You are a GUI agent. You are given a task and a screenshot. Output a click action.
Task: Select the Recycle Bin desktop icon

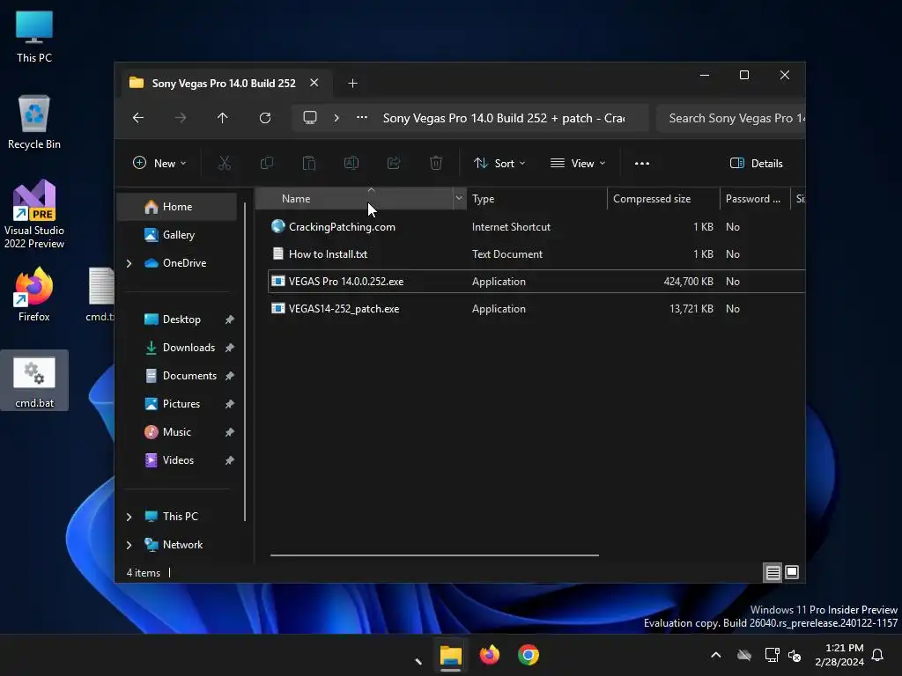[34, 122]
